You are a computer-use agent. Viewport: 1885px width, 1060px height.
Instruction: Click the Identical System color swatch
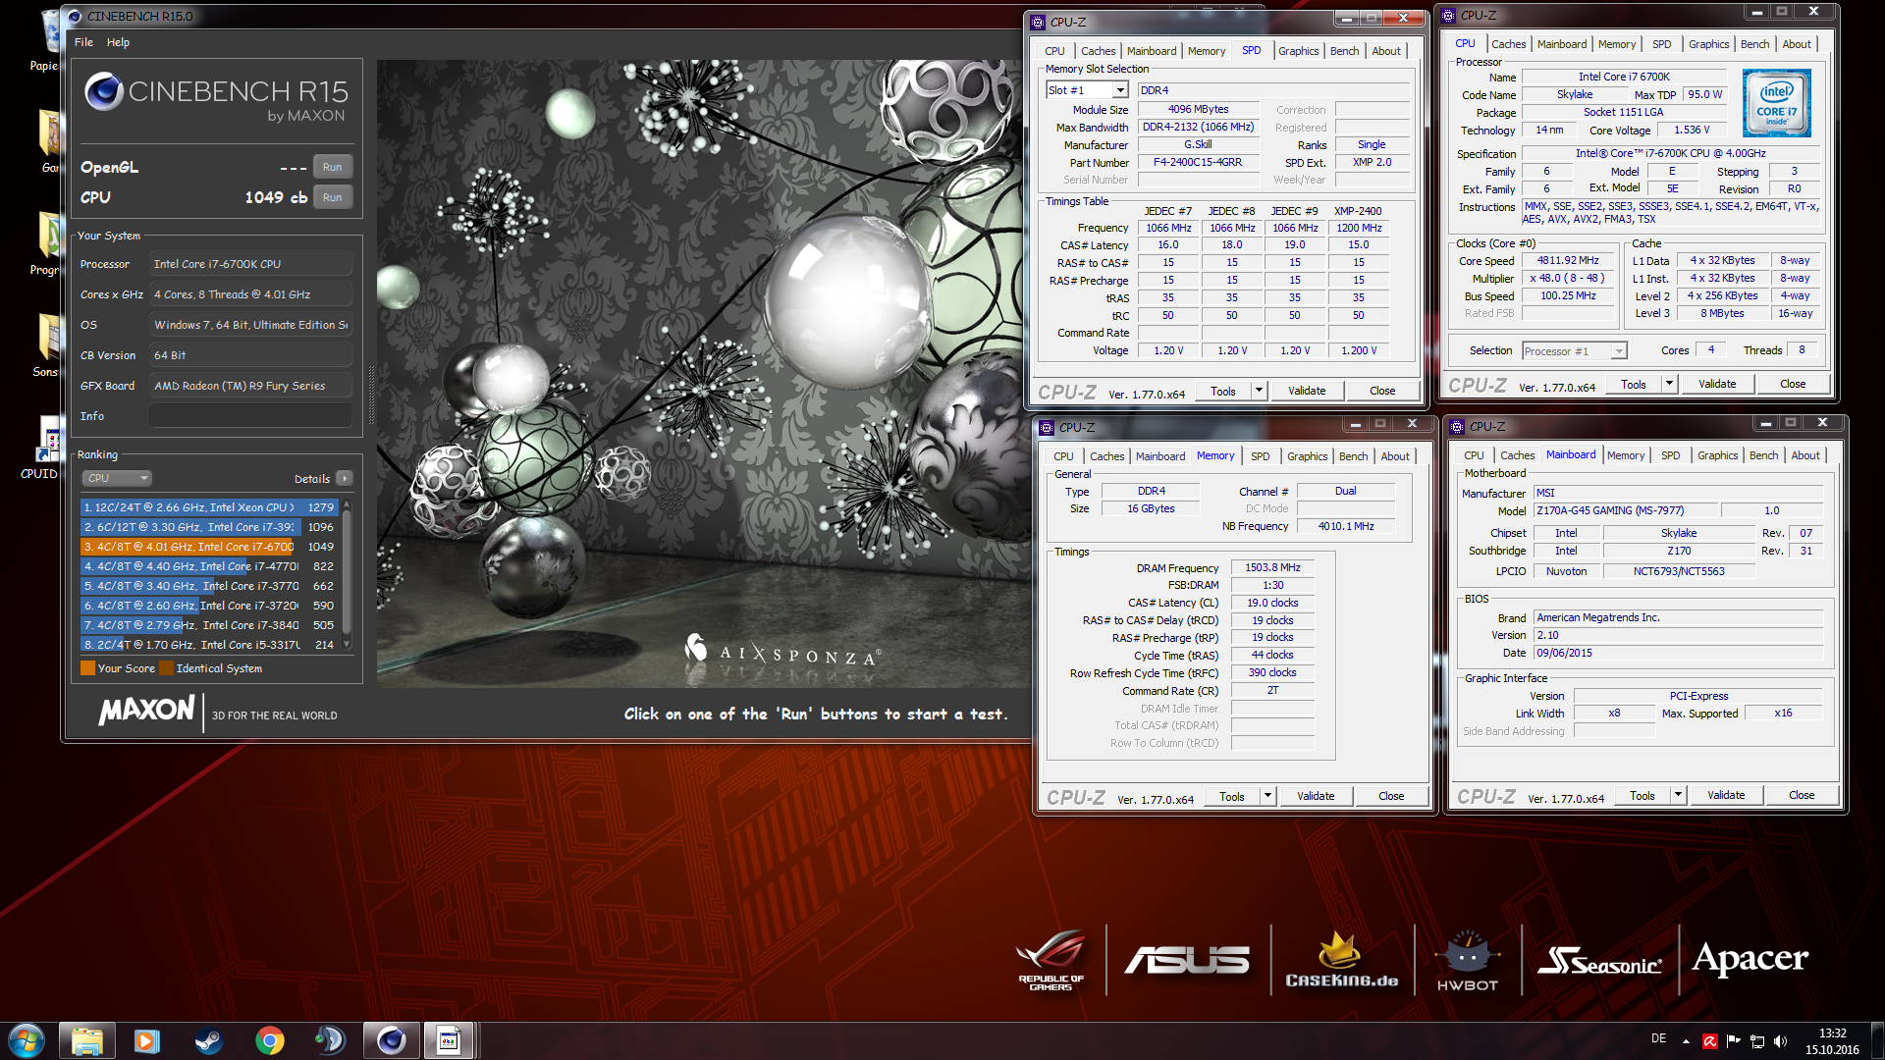(x=166, y=668)
